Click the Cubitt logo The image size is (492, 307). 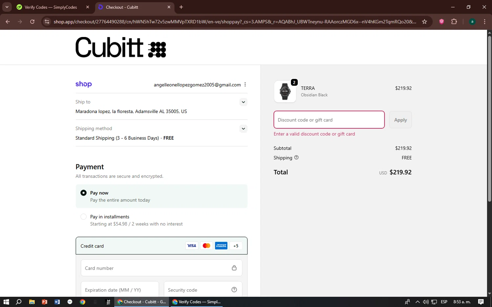coord(121,47)
